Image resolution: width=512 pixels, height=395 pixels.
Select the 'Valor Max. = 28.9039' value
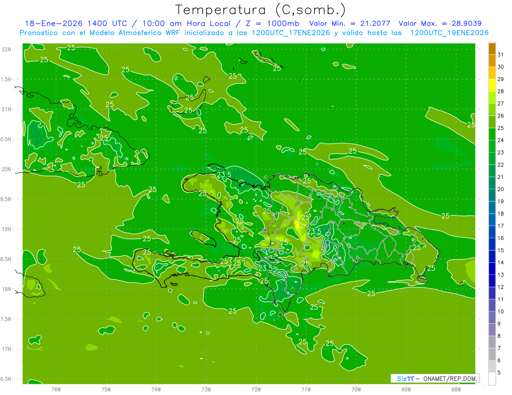440,23
